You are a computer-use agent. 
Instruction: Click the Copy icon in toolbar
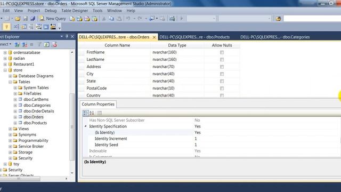[x=111, y=19]
